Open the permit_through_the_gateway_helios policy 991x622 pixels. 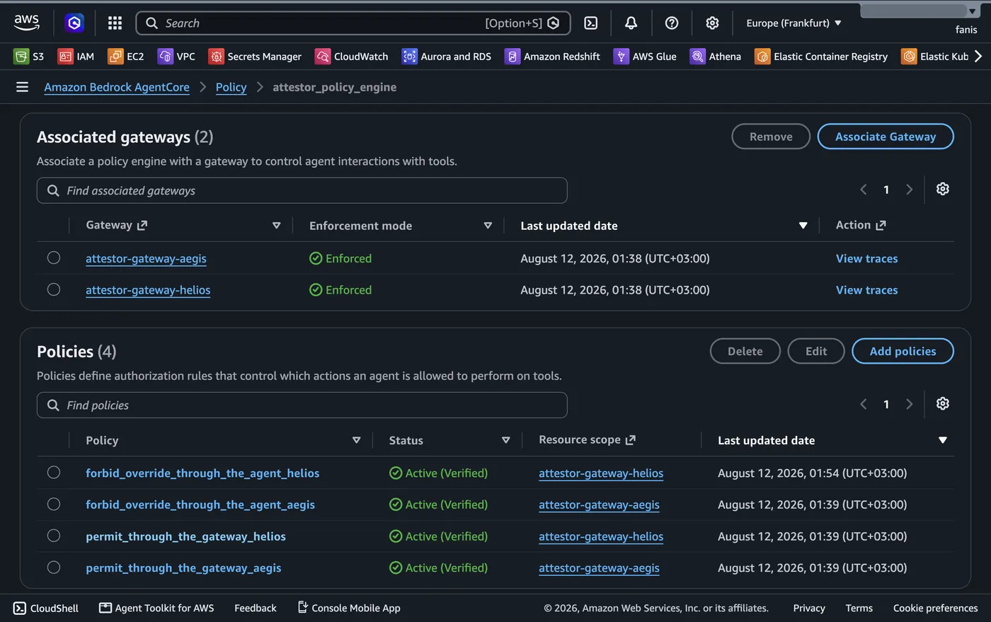185,536
